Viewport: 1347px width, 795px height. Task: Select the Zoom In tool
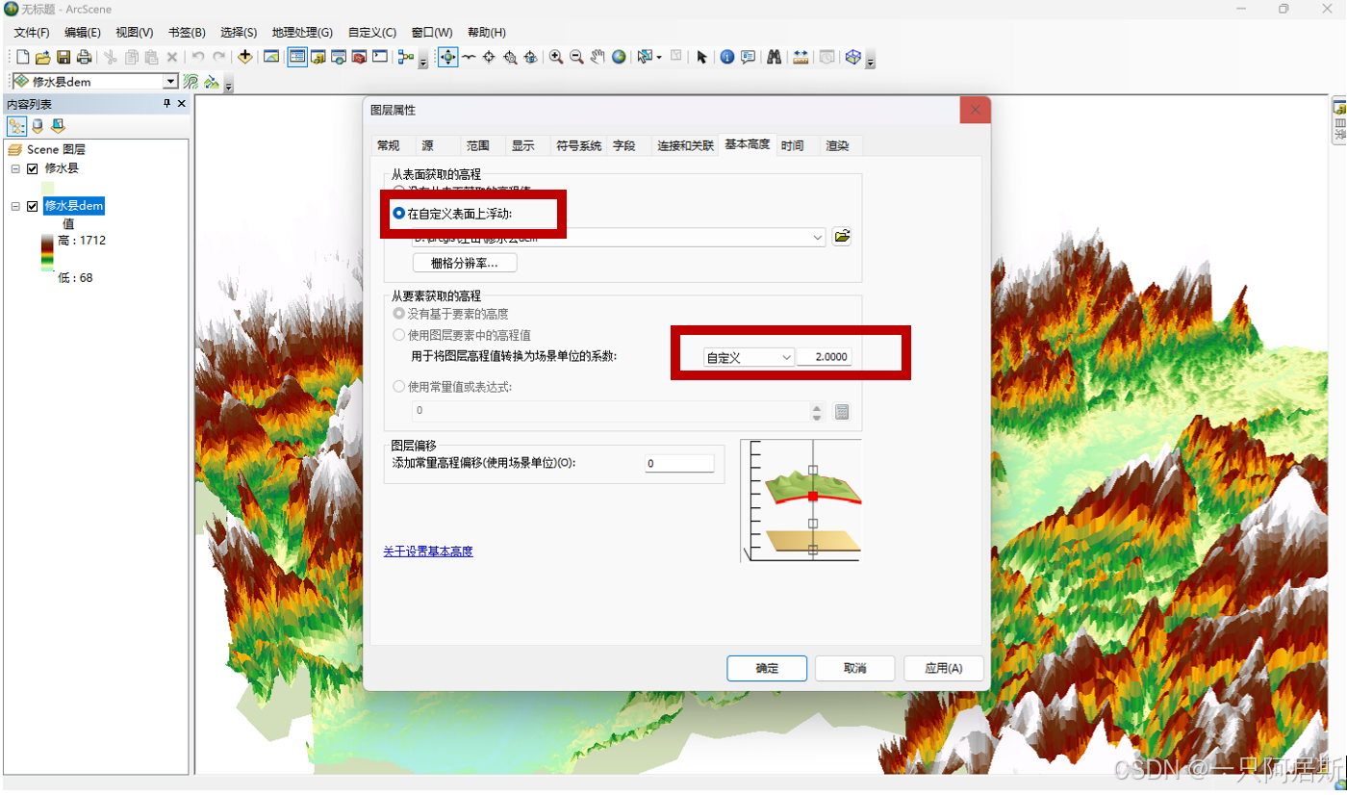[x=556, y=57]
